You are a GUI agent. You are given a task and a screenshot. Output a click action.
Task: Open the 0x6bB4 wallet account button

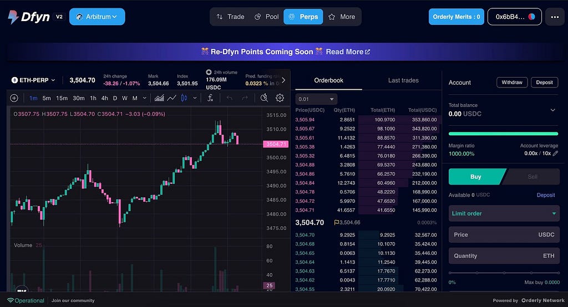click(x=515, y=17)
